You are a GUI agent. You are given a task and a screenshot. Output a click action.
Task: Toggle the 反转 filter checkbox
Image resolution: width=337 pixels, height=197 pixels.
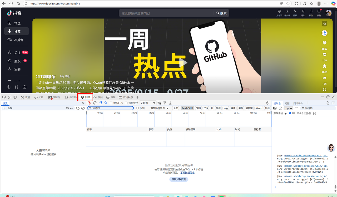[137, 108]
